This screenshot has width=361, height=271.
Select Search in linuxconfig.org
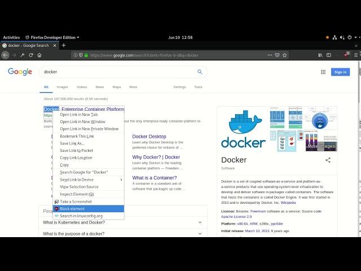coord(89,216)
